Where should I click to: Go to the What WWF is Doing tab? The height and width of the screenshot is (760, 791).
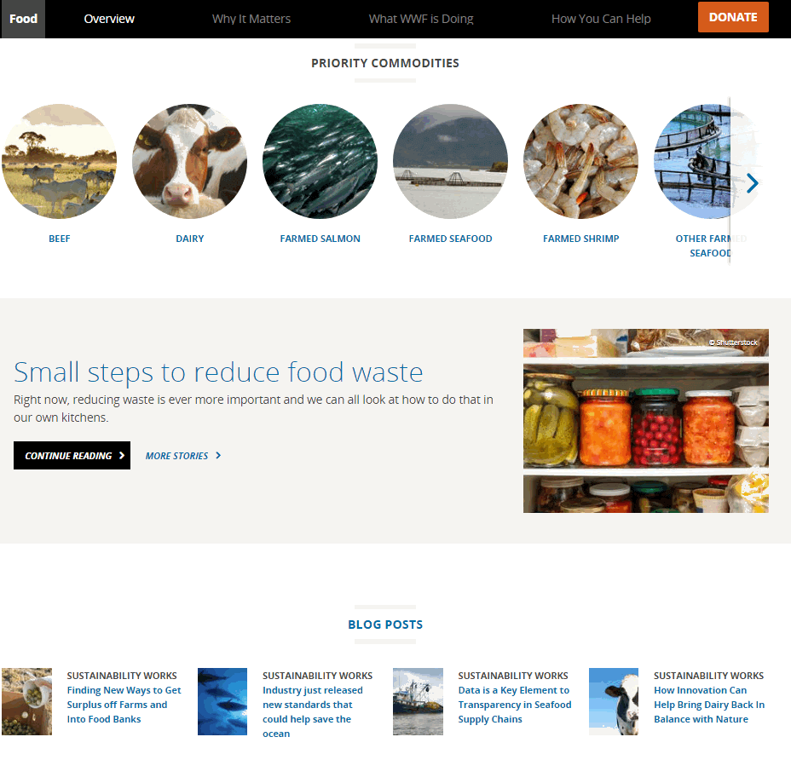pos(421,19)
